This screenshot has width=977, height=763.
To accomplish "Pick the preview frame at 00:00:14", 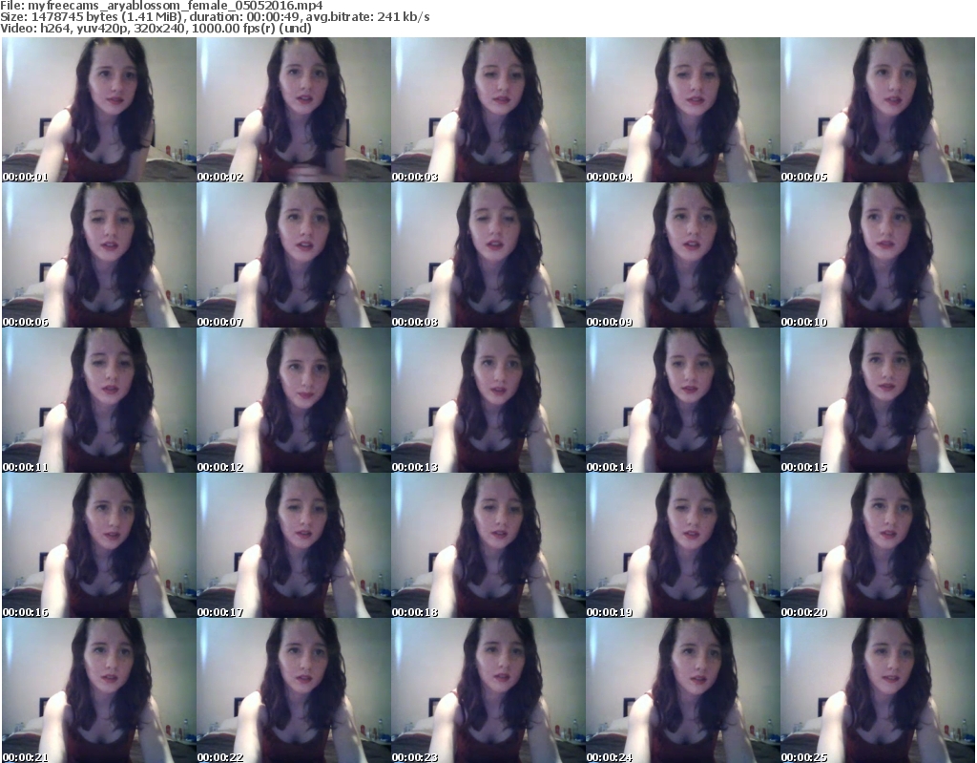I will coord(683,400).
